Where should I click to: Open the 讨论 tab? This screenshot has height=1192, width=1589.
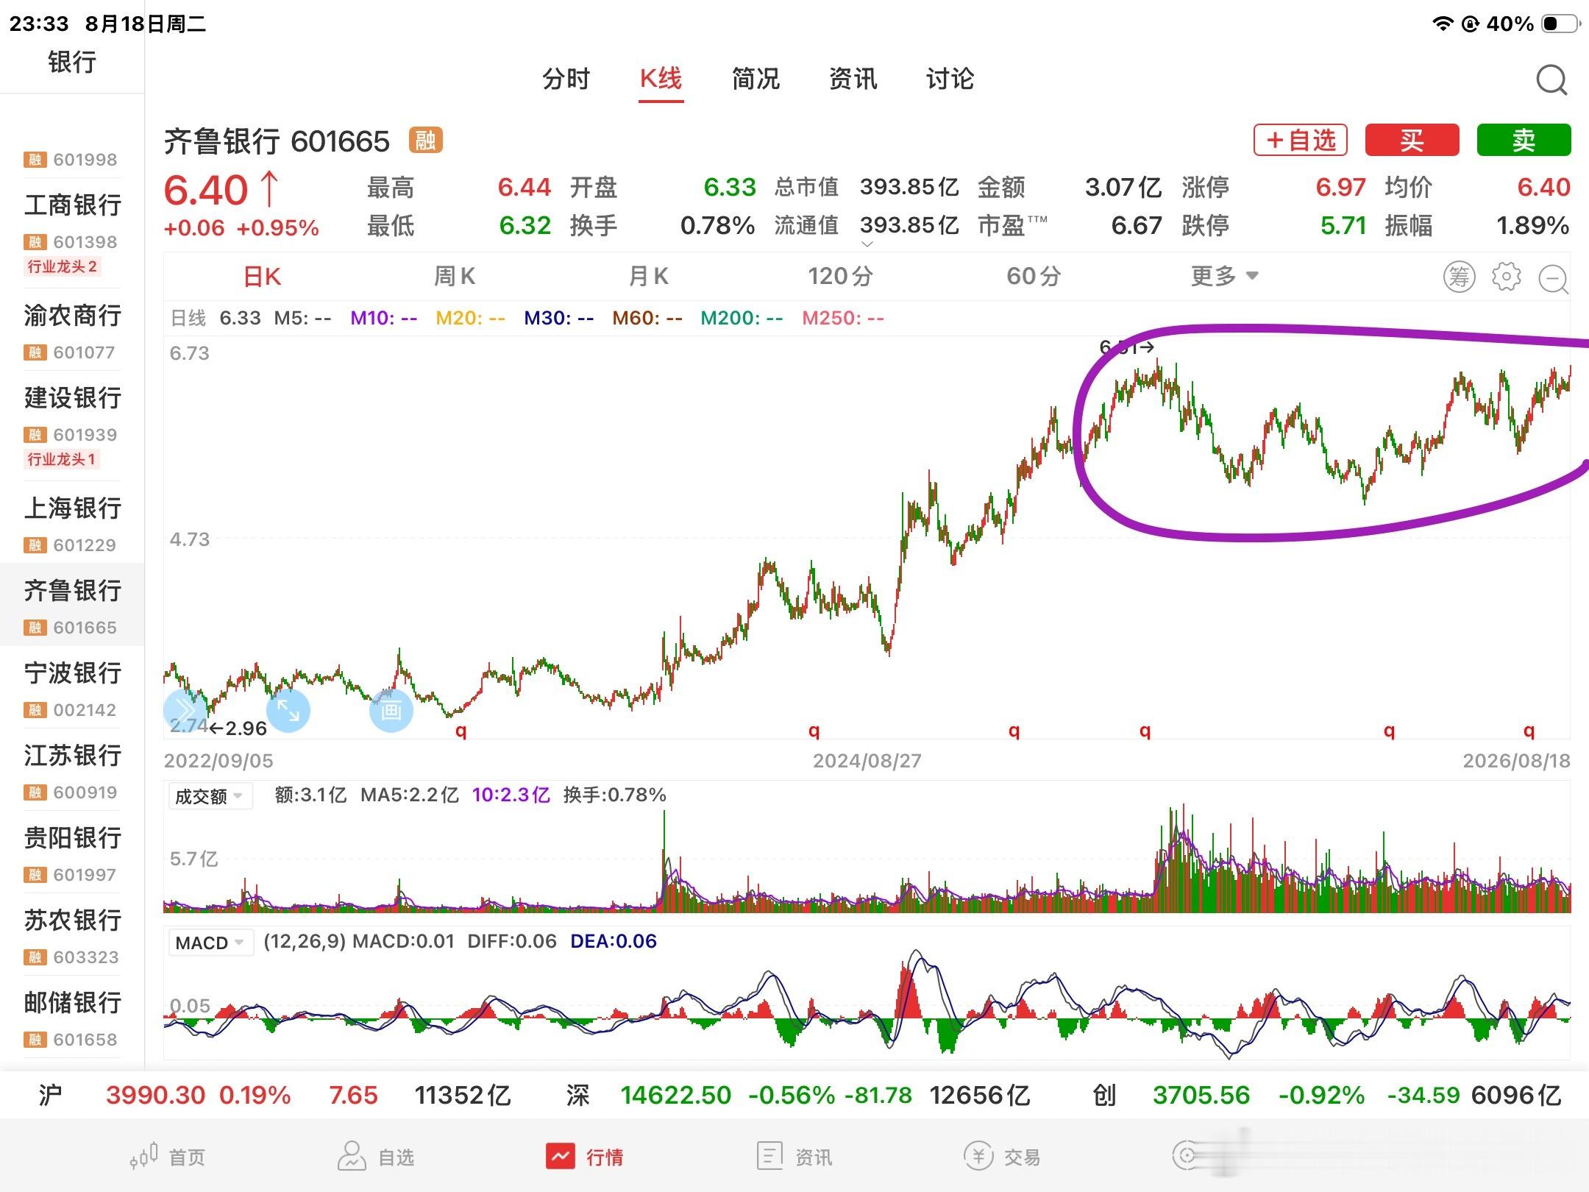coord(950,79)
